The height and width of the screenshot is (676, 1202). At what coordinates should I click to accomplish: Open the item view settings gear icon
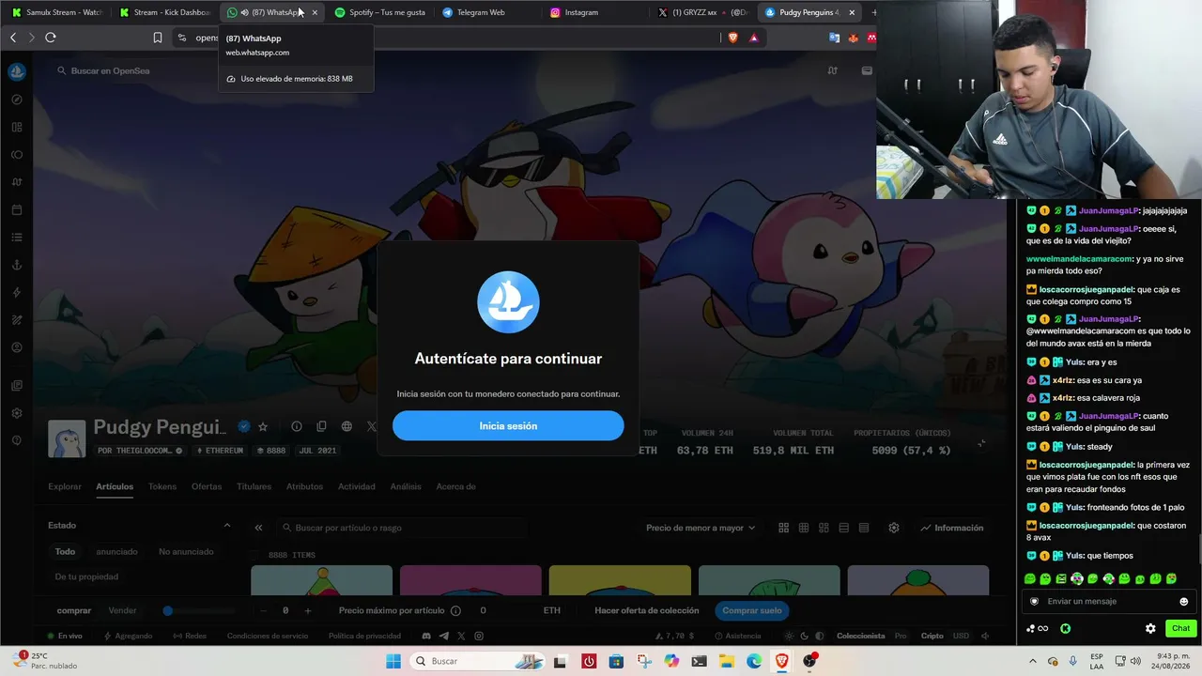tap(894, 528)
